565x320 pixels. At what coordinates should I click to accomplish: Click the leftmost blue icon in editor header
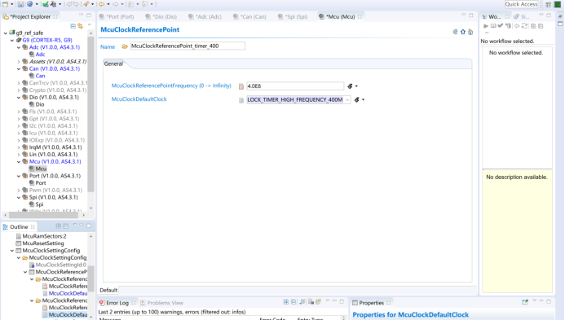[456, 32]
